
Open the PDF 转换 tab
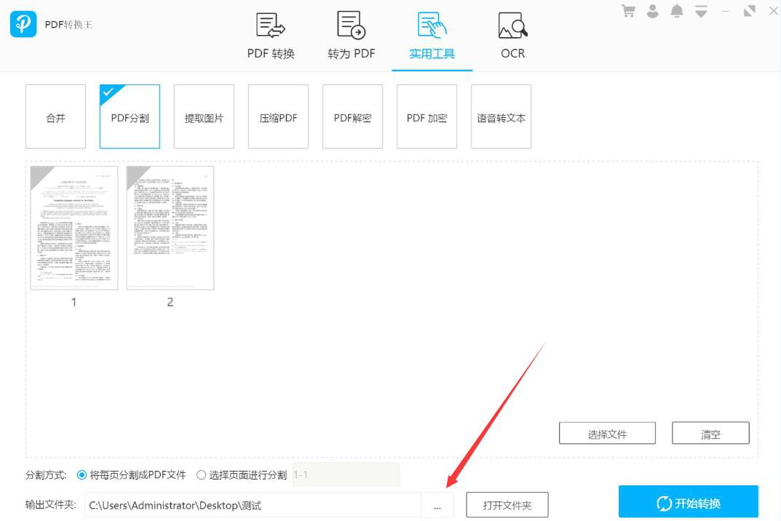tap(271, 36)
